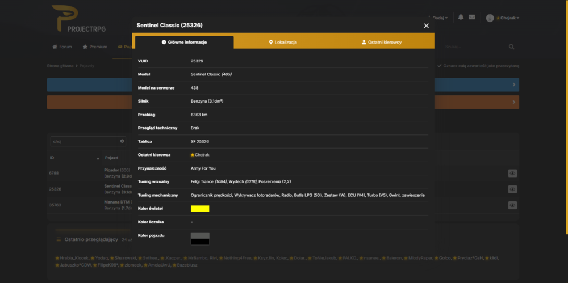
Task: Click the magnifier search icon
Action: [x=512, y=47]
